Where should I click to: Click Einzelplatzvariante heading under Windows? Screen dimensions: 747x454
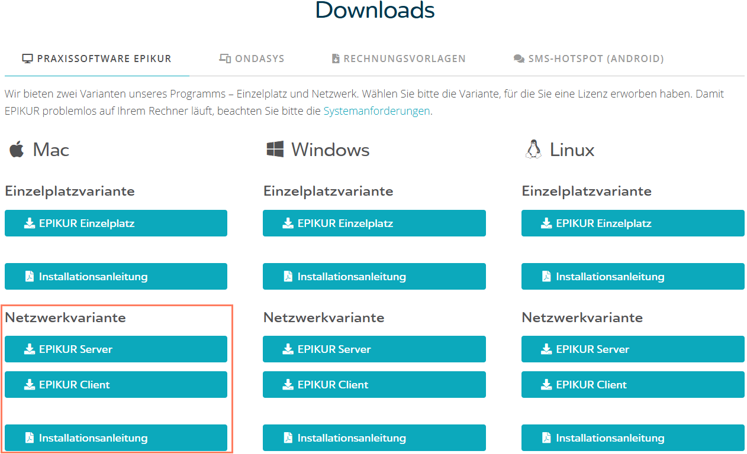(328, 191)
